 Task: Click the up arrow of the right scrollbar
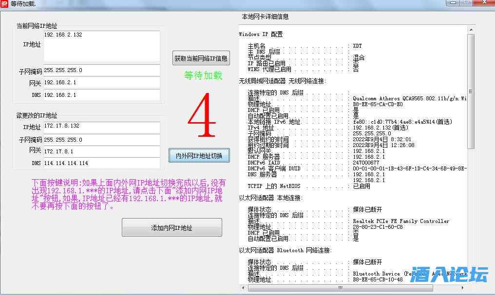click(471, 28)
